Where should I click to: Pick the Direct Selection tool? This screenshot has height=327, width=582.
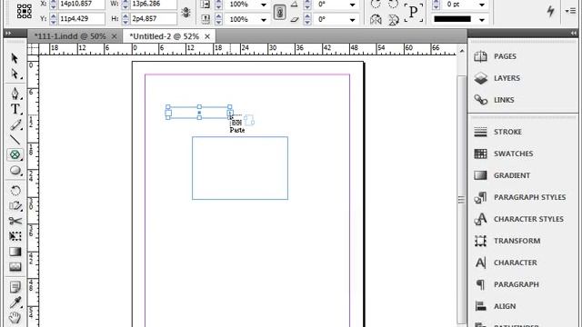point(15,74)
